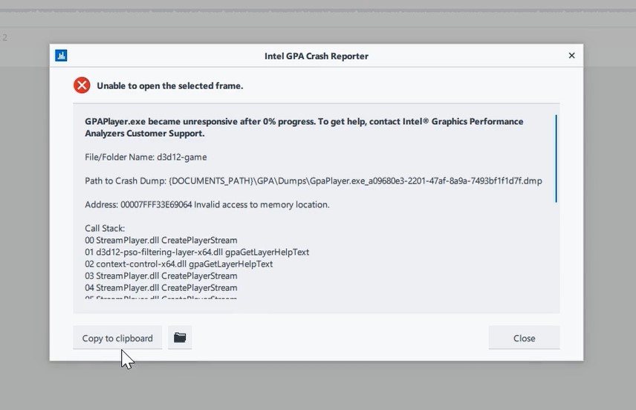Image resolution: width=636 pixels, height=410 pixels.
Task: Click the Intel GPA title bar icon
Action: (61, 56)
